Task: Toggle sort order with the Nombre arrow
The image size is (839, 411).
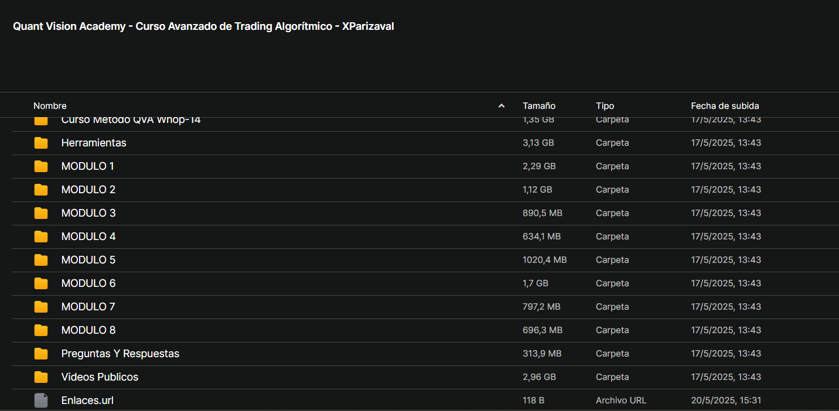Action: (x=501, y=106)
